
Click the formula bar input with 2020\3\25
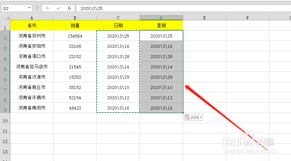[x=184, y=8]
